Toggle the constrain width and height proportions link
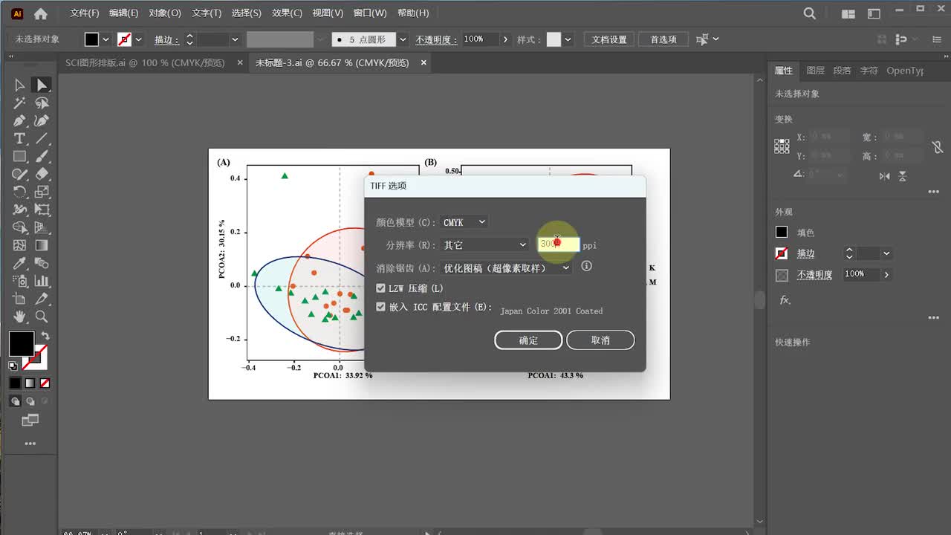951x535 pixels. pyautogui.click(x=938, y=147)
